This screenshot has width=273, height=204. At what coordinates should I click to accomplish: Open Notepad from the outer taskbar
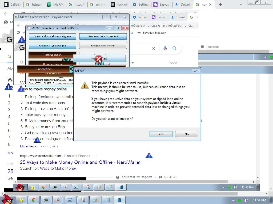(x=107, y=200)
